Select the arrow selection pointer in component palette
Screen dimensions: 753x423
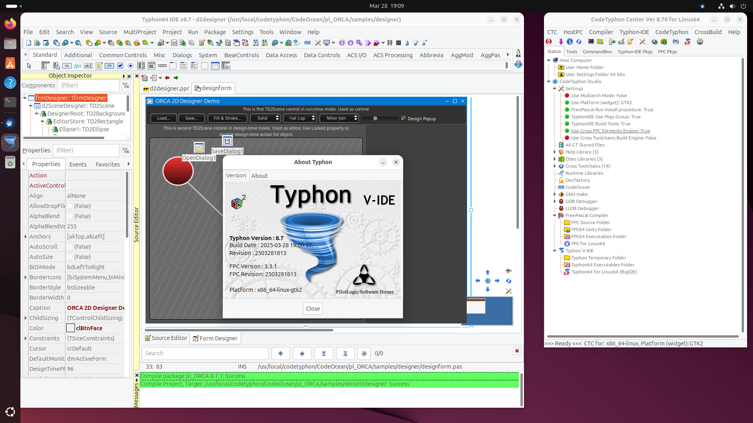[x=29, y=66]
